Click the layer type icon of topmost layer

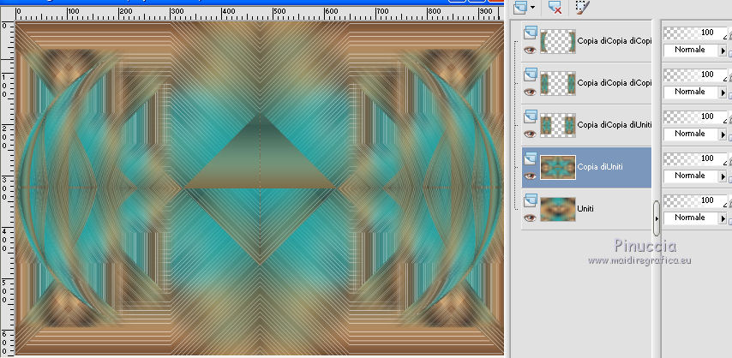click(531, 33)
